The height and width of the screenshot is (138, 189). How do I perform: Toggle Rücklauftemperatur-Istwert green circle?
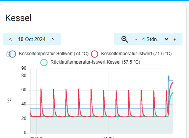(44, 62)
